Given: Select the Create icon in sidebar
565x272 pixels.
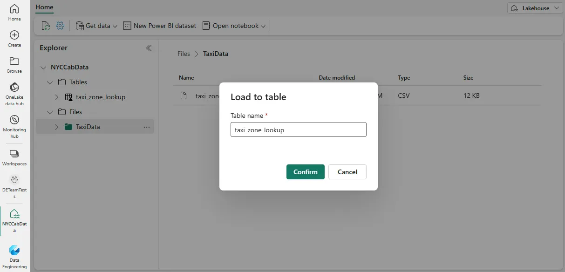Looking at the screenshot, I should pos(14,37).
